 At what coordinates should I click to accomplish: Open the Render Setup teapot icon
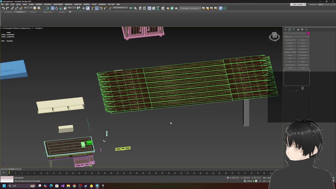coord(168,8)
